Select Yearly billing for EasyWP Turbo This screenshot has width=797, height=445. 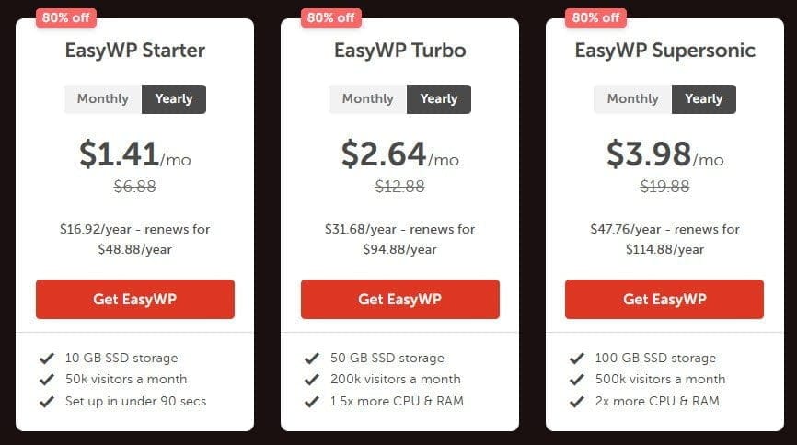coord(439,99)
